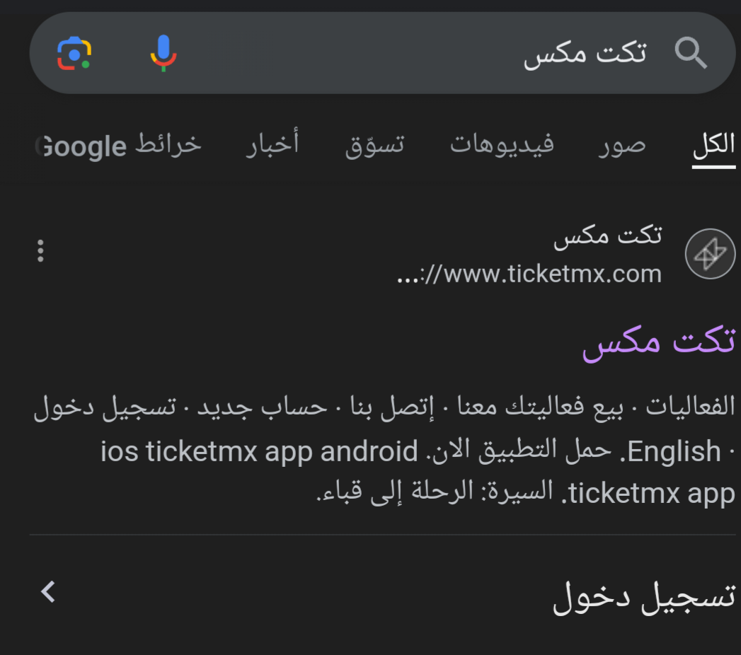Switch to خرائط Google tab
Screen dimensions: 741x655
pos(119,144)
